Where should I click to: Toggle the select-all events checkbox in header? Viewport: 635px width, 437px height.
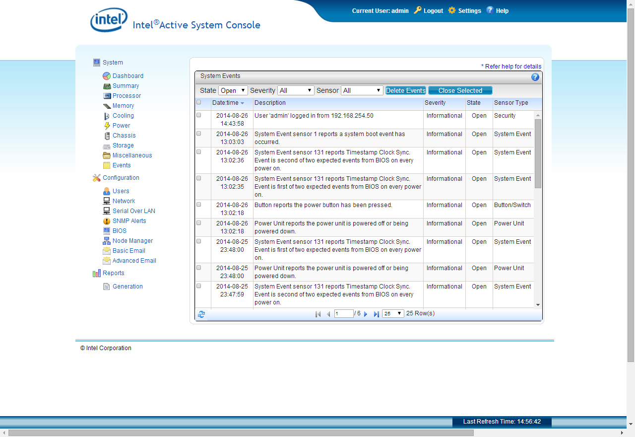[x=199, y=103]
